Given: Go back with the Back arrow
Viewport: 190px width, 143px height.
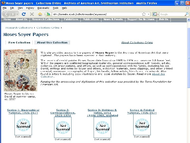Looking at the screenshot, I should [6, 14].
